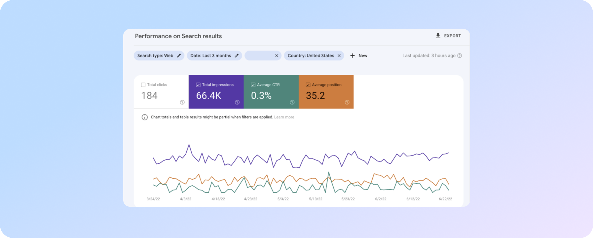The image size is (593, 238).
Task: Remove Country: United States filter
Action: point(339,56)
